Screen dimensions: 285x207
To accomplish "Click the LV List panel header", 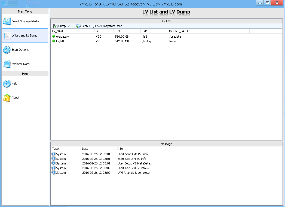I will pyautogui.click(x=166, y=21).
